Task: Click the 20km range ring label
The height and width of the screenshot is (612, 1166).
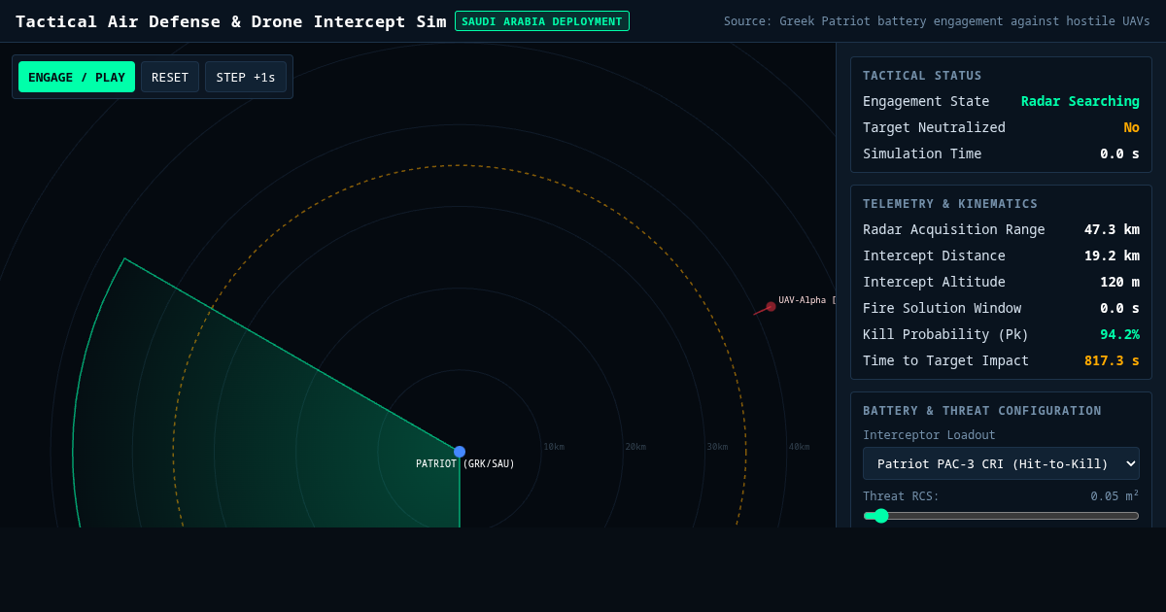Action: [635, 447]
